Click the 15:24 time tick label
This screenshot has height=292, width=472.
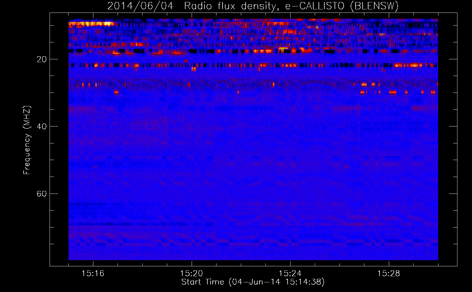[290, 274]
